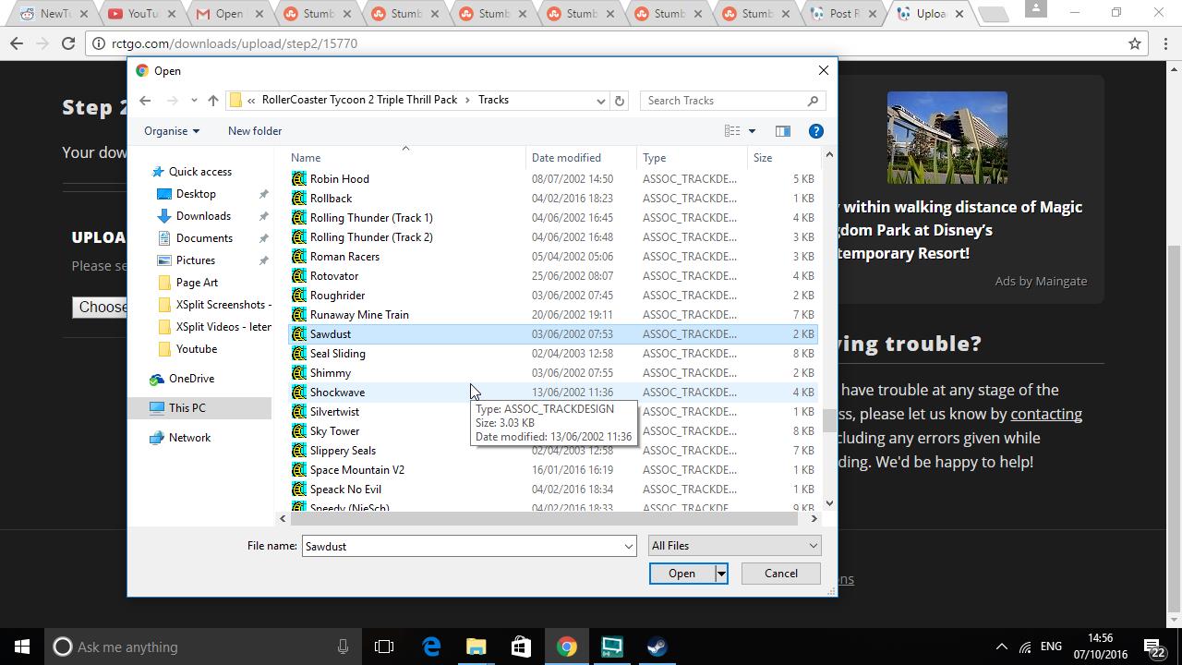Click the New folder button
Viewport: 1182px width, 665px height.
[x=255, y=131]
